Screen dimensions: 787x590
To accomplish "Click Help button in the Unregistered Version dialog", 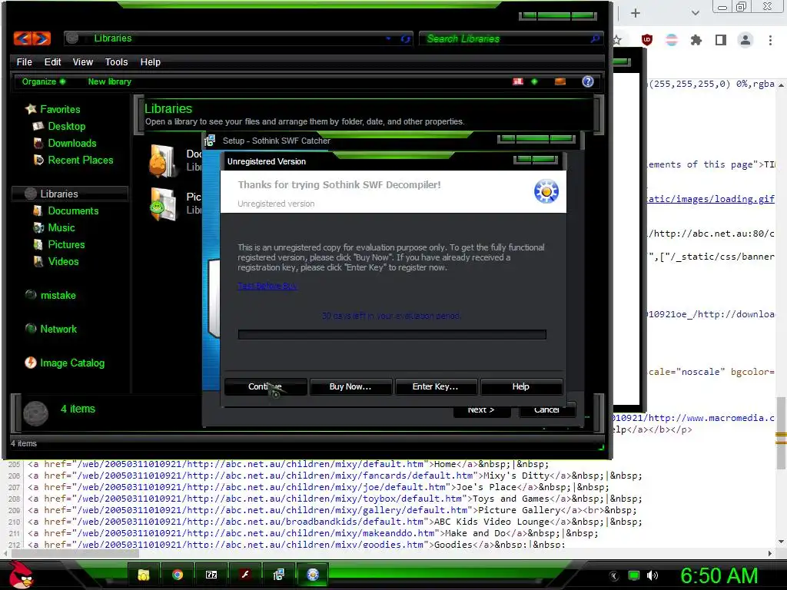I will point(520,387).
